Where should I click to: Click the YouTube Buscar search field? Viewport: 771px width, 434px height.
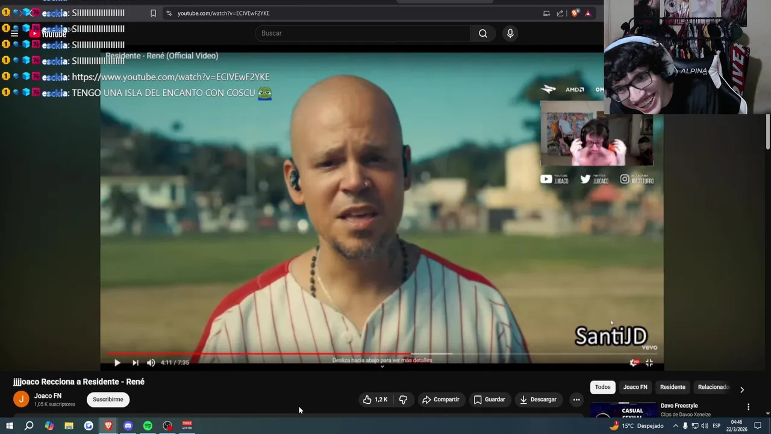tap(363, 33)
